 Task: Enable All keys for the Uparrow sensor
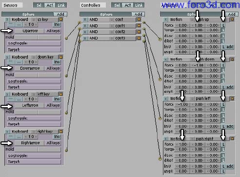[53, 31]
